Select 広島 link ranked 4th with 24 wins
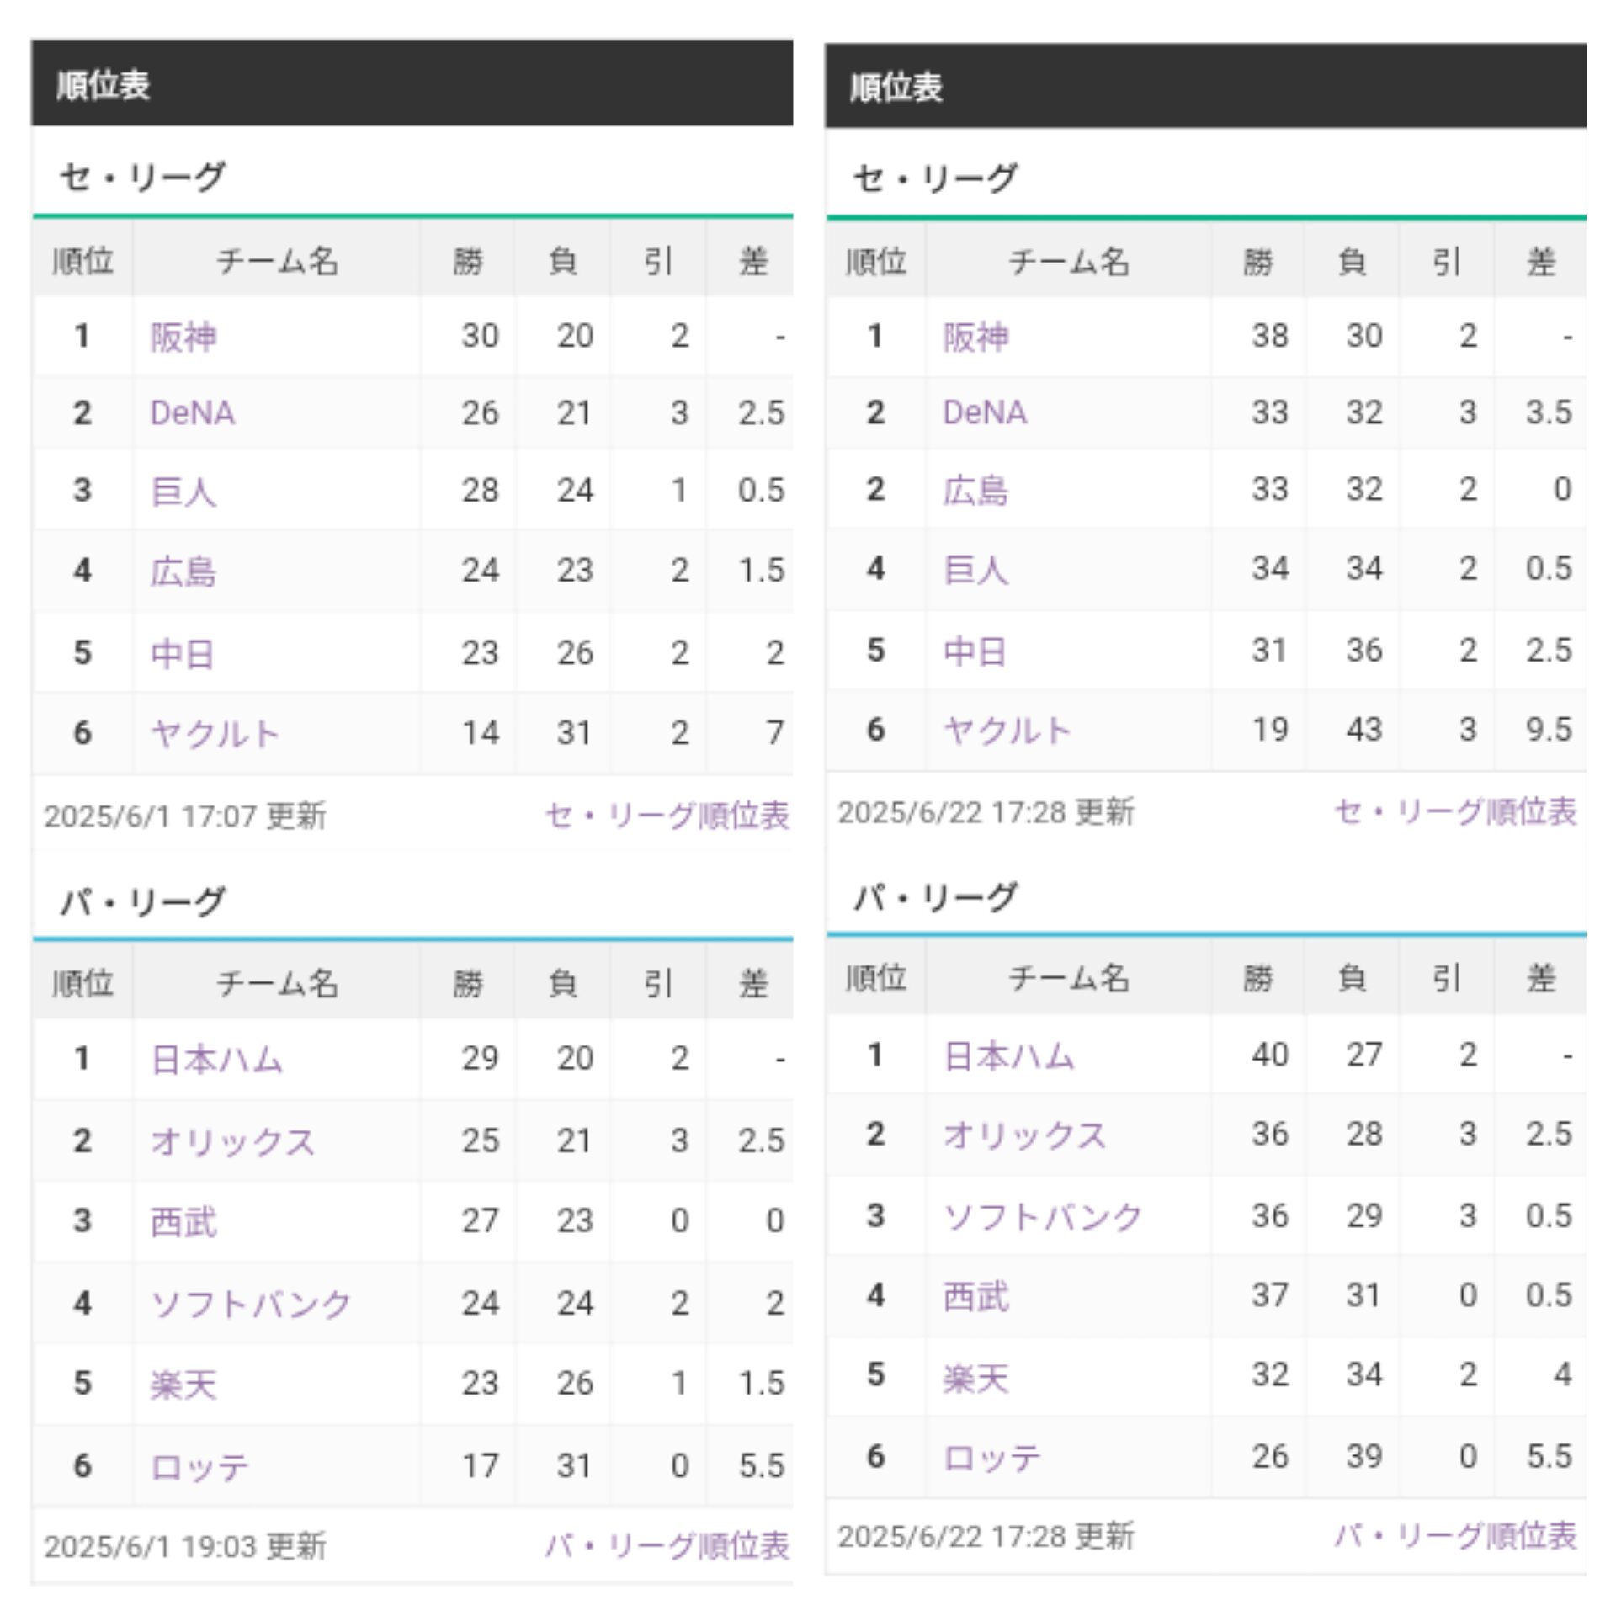 point(183,571)
